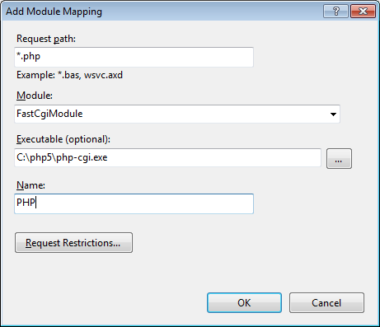Viewport: 380px width, 327px height.
Task: Cancel the module mapping dialog
Action: coord(326,302)
